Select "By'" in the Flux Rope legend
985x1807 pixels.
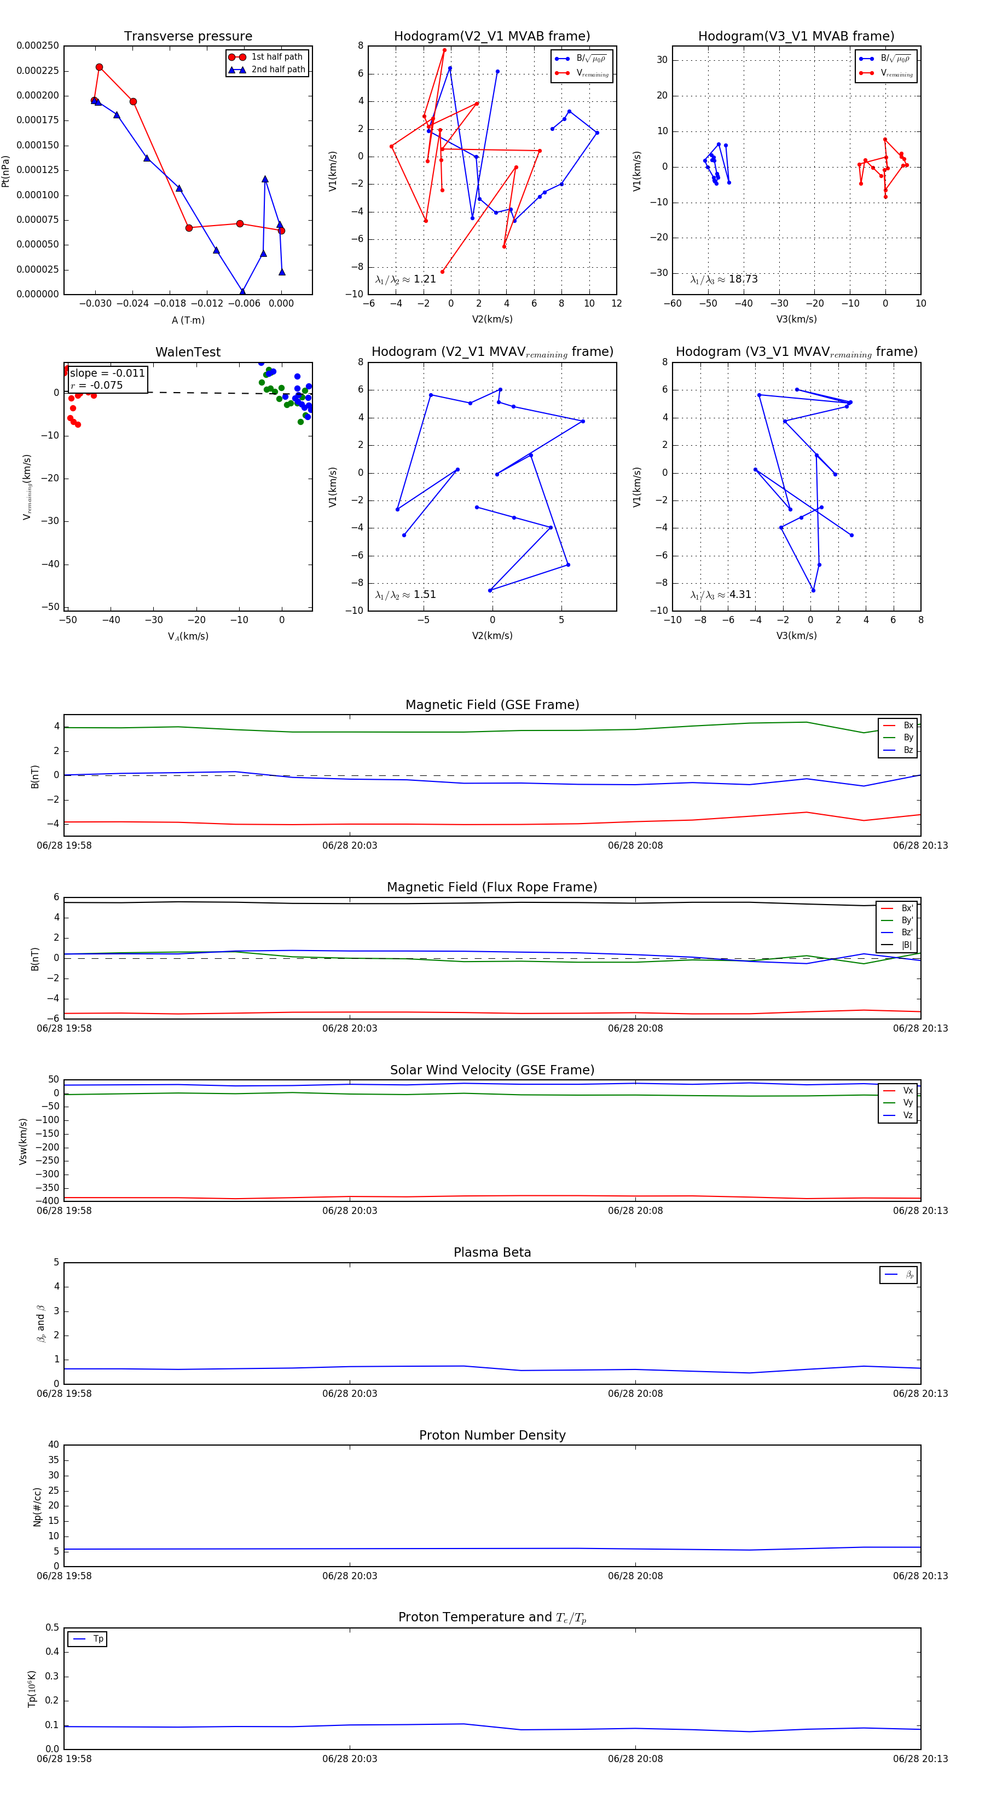coord(897,920)
